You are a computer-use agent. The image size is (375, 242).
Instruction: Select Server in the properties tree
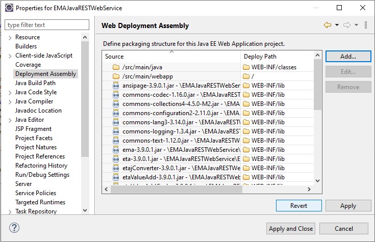coord(23,184)
